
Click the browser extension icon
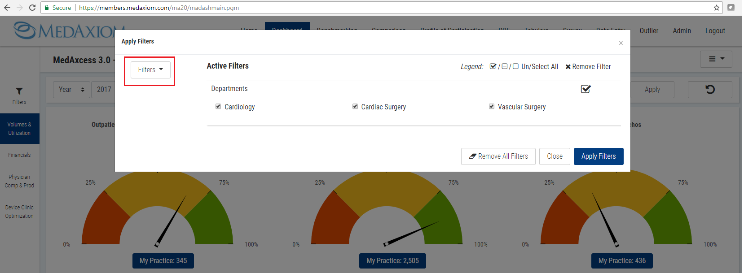click(x=731, y=8)
